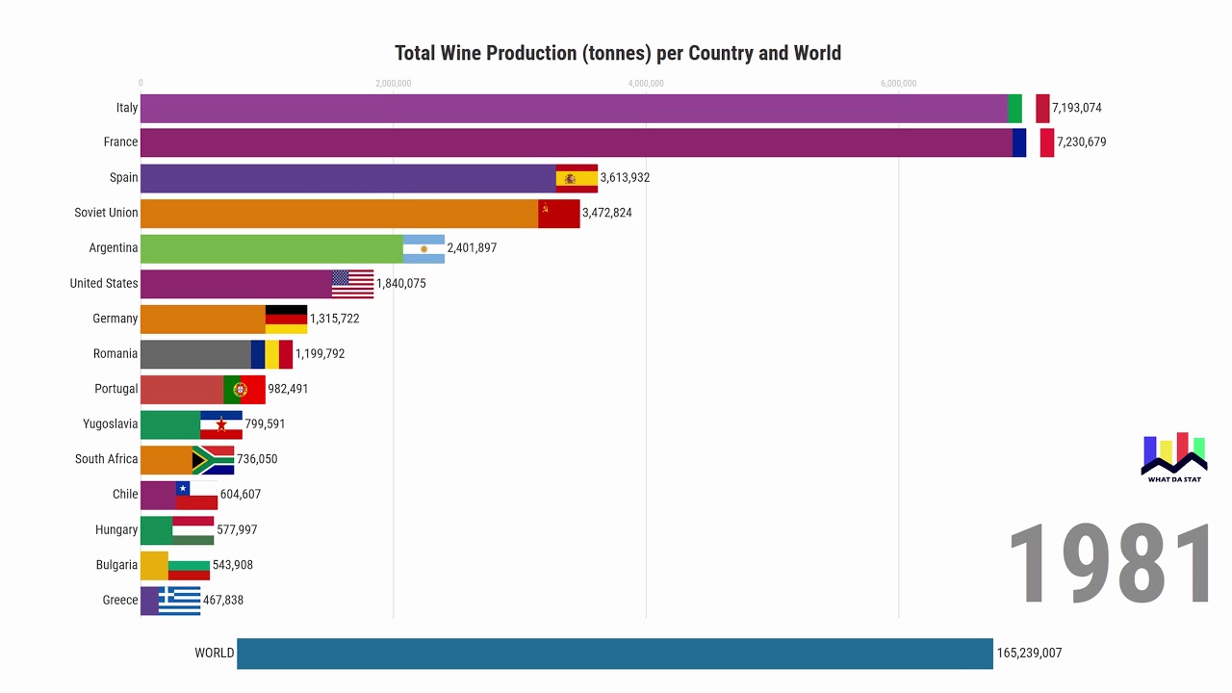Click the Portugal flag icon
Viewport: 1232px width, 693px height.
point(244,390)
